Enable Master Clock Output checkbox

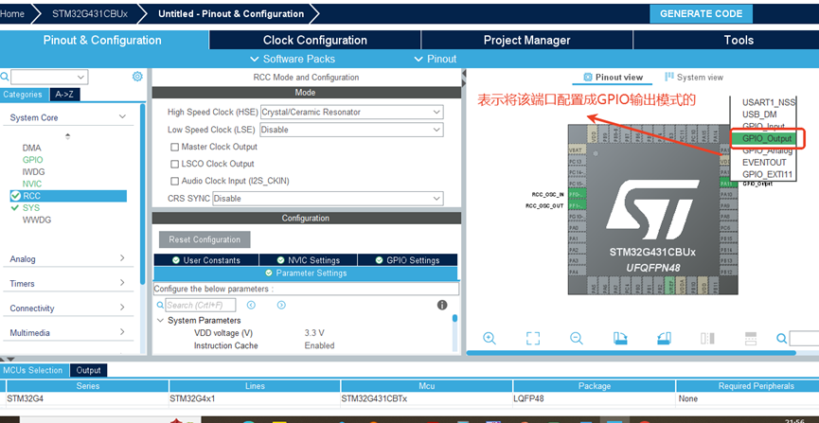coord(175,147)
